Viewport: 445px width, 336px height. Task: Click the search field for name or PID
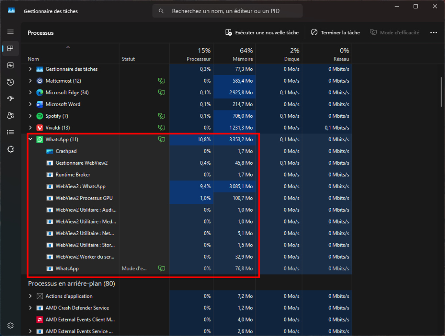coord(227,11)
